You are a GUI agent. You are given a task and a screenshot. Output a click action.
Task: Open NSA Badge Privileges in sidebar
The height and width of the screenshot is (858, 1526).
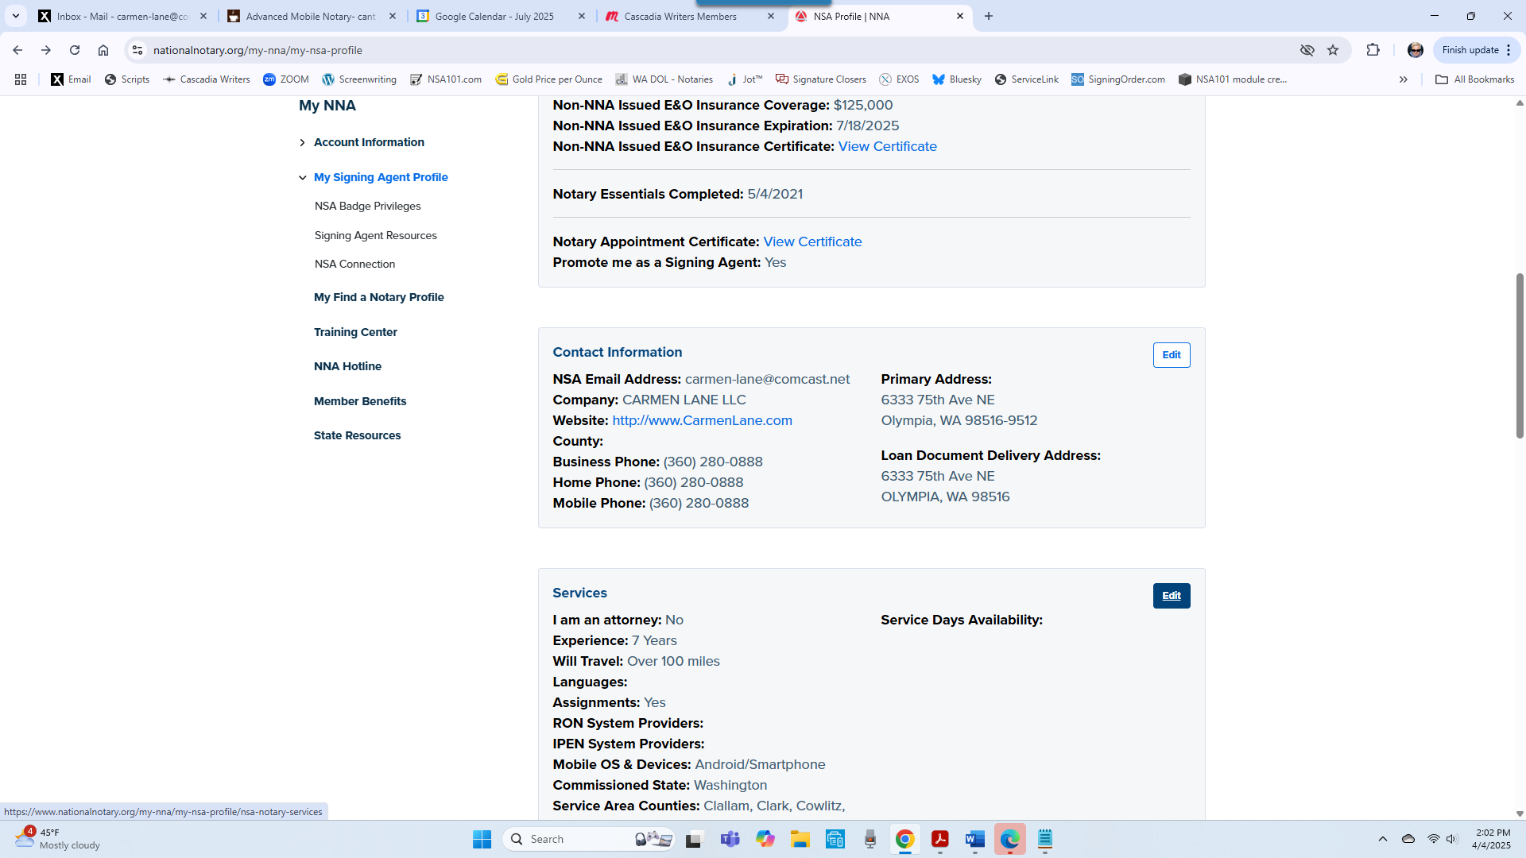click(x=367, y=206)
